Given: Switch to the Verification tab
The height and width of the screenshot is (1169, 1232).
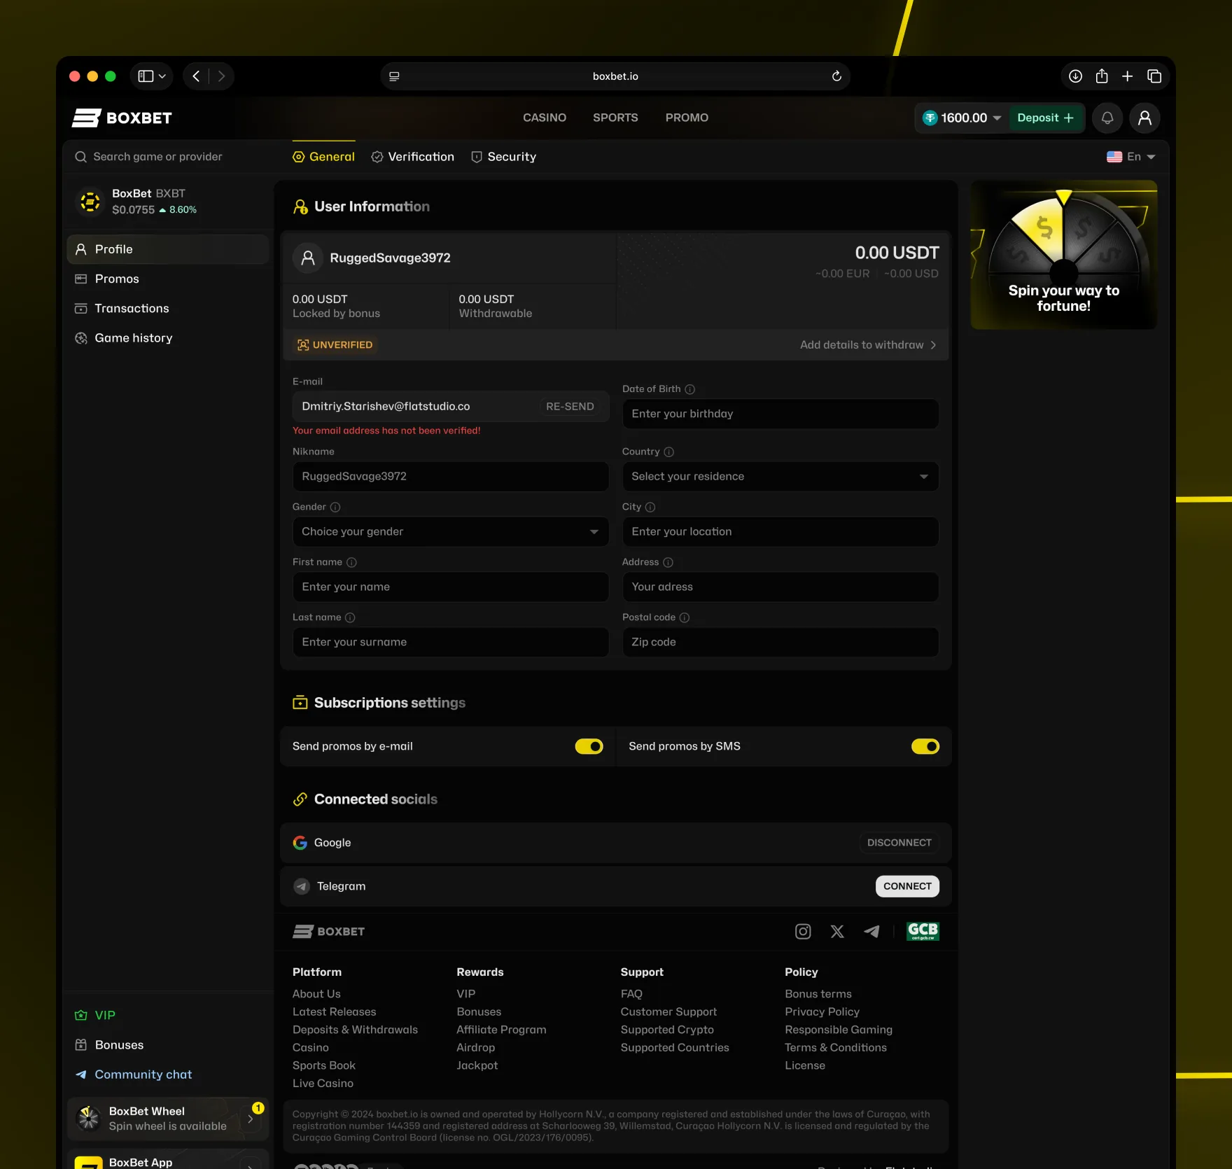Looking at the screenshot, I should (x=412, y=157).
